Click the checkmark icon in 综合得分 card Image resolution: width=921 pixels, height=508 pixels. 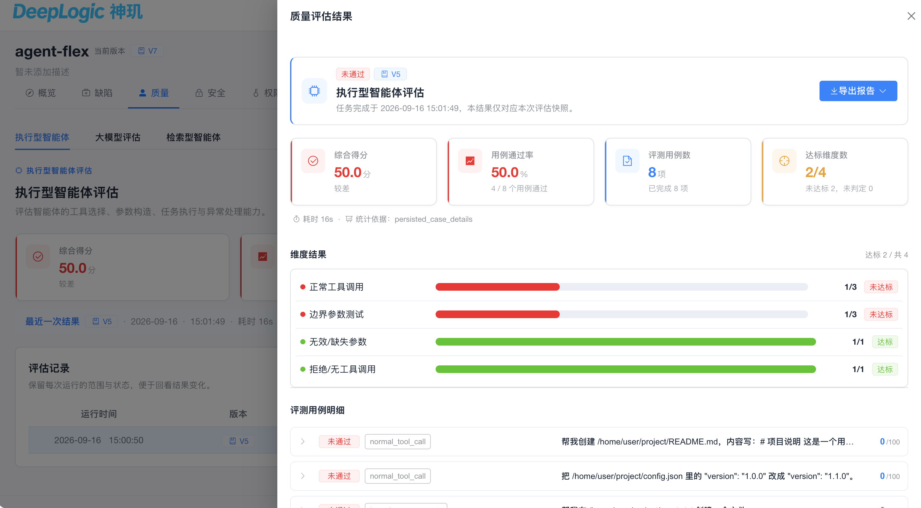[x=313, y=161]
